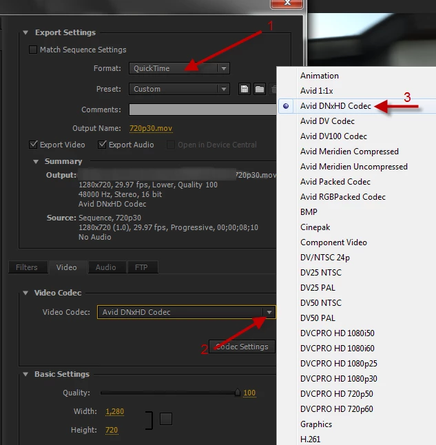Switch to the Audio tab
This screenshot has width=436, height=445.
[x=106, y=267]
